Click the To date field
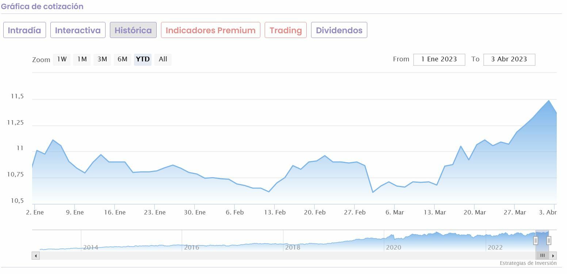The height and width of the screenshot is (274, 567). point(509,60)
